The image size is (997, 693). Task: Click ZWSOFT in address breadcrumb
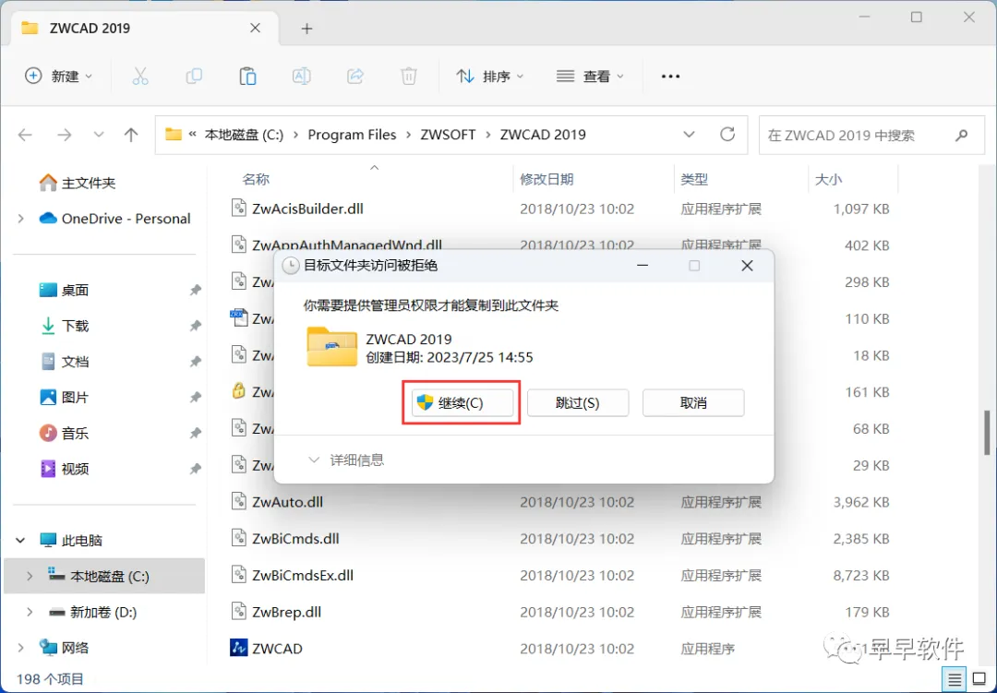tap(448, 135)
